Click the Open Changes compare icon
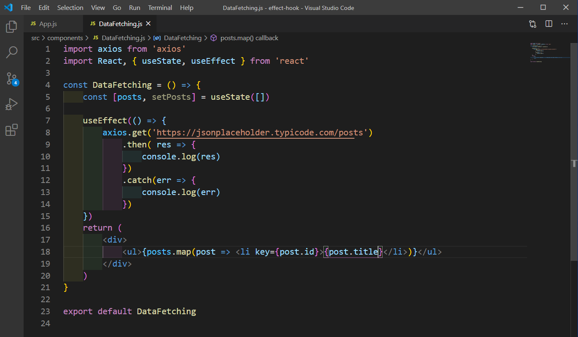 [533, 24]
